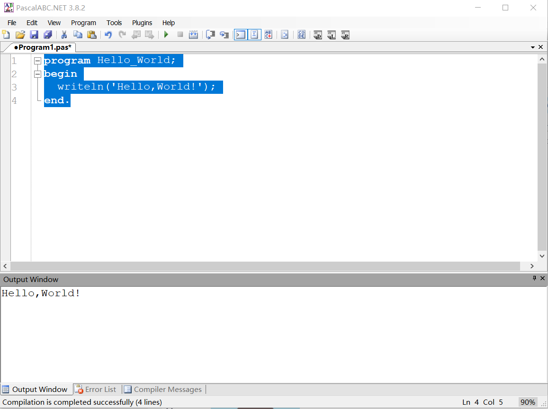Viewport: 548px width, 409px height.
Task: Toggle output window toolbar button
Action: click(x=241, y=35)
